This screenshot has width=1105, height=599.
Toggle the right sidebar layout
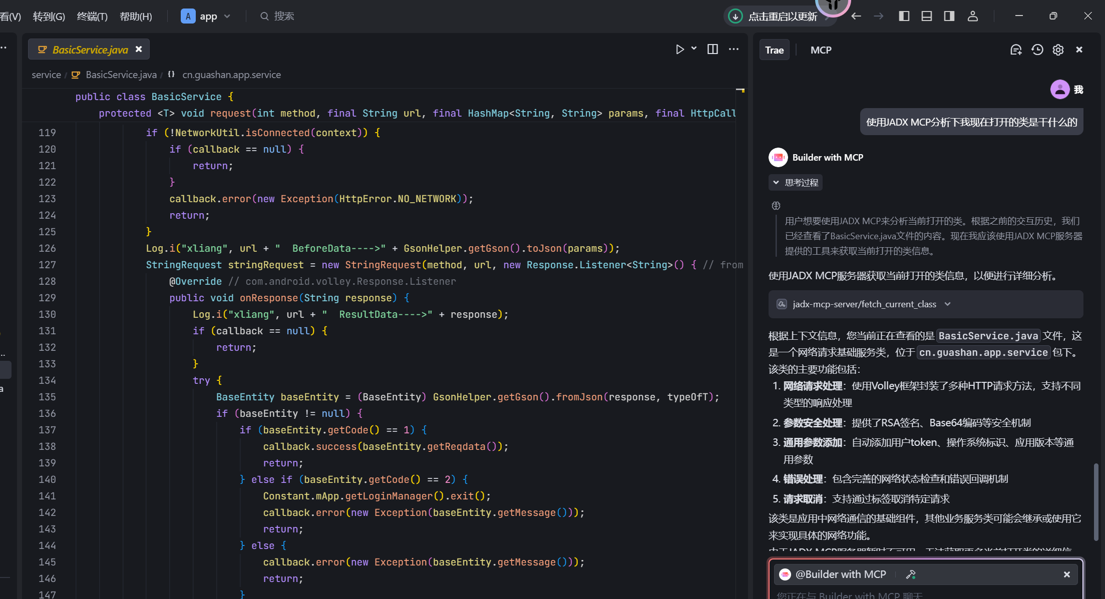click(x=949, y=16)
